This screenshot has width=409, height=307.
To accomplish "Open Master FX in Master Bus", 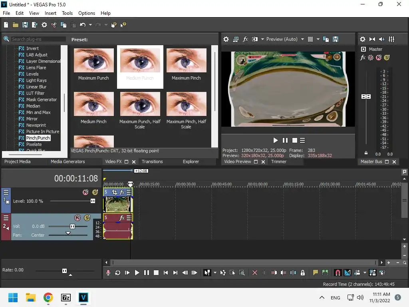I will click(363, 58).
